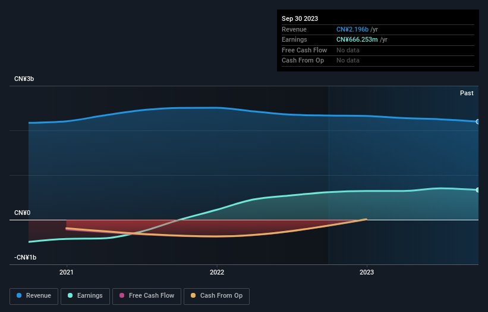Toggle the Cash From Op legend series
Image resolution: width=488 pixels, height=312 pixels.
(216, 296)
